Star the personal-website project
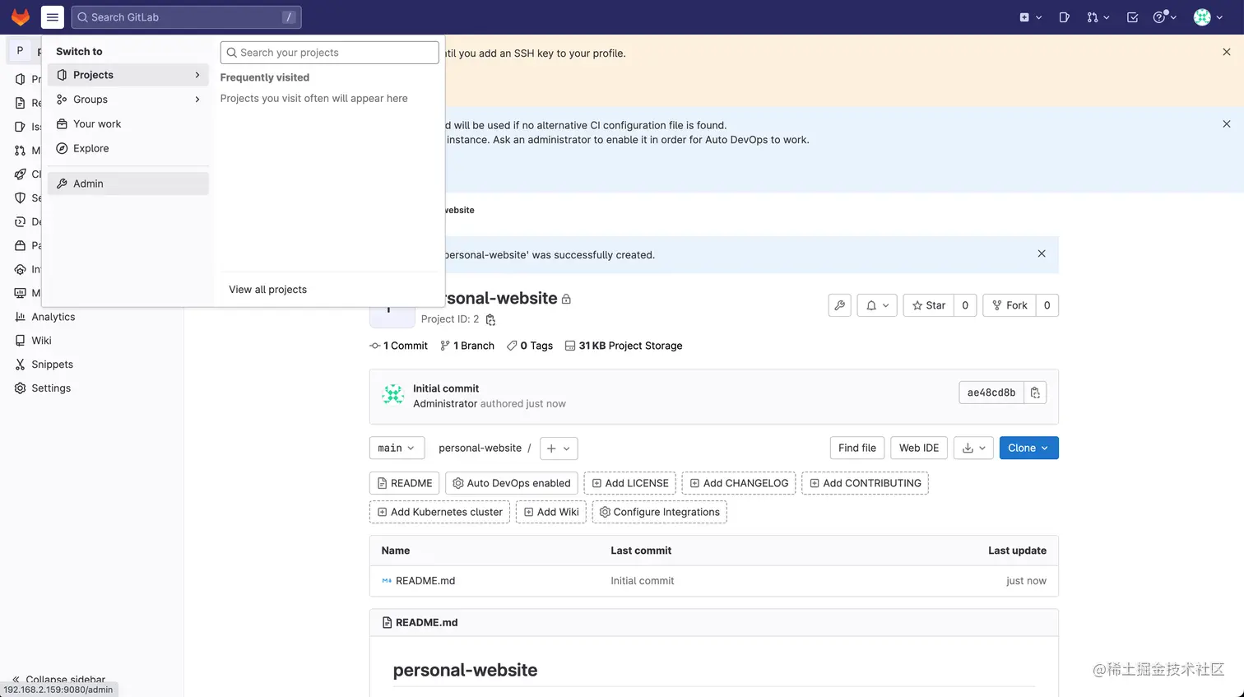This screenshot has width=1244, height=697. [928, 305]
